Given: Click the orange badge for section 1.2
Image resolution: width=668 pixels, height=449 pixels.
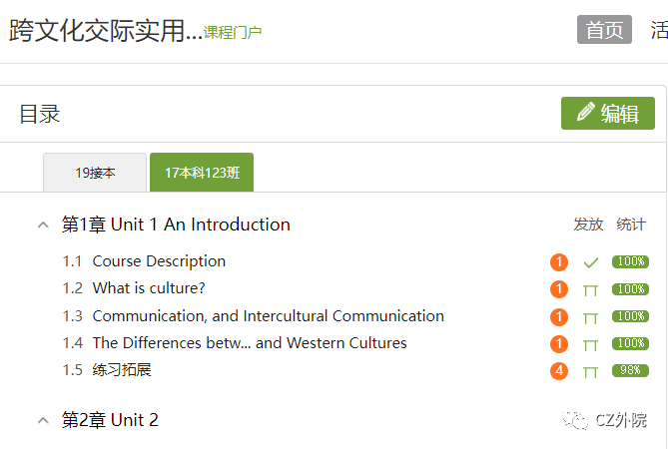Looking at the screenshot, I should click(559, 289).
